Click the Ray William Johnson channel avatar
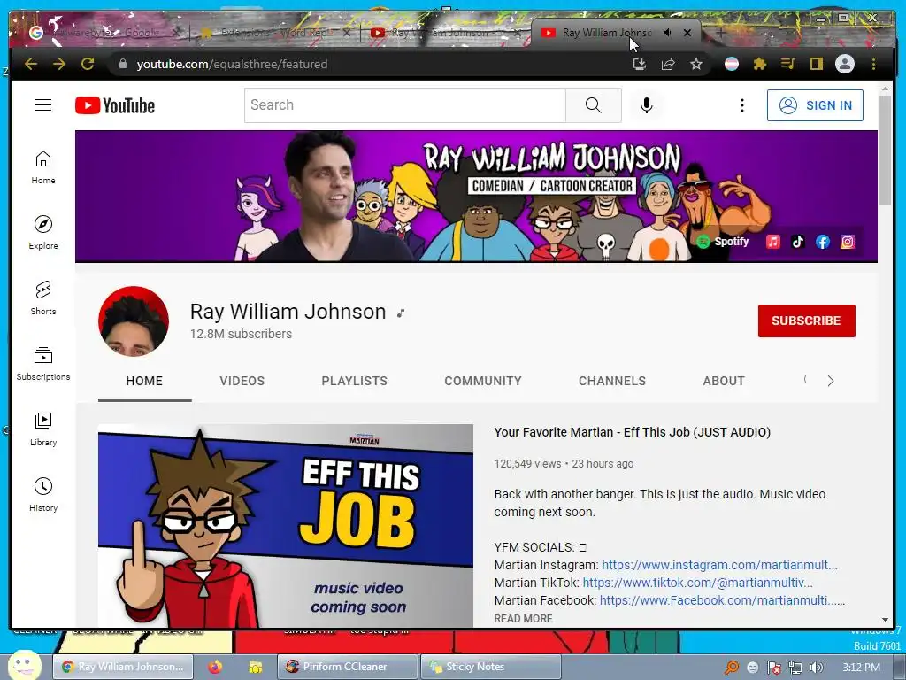The image size is (906, 680). tap(134, 321)
